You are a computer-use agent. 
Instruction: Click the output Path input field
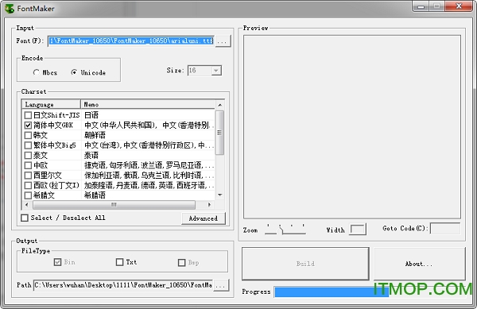click(x=123, y=285)
